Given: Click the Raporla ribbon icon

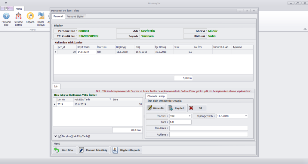Looking at the screenshot, I should point(30,16).
